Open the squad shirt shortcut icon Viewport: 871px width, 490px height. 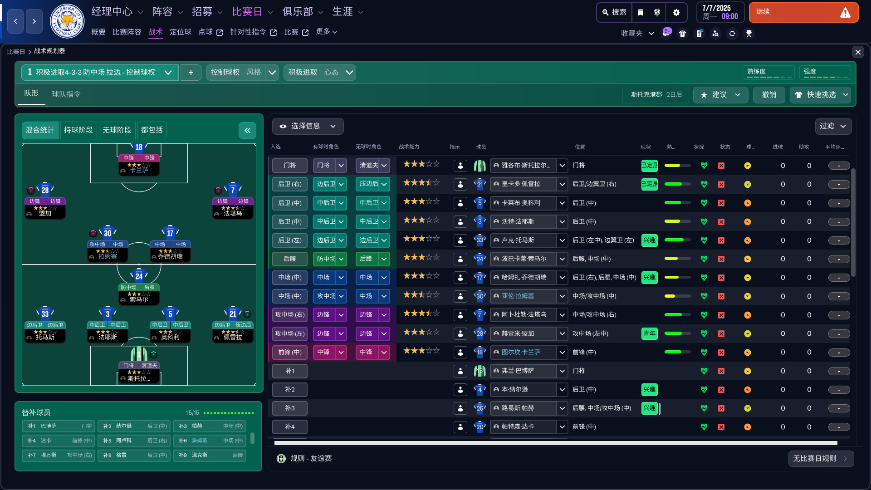[682, 34]
